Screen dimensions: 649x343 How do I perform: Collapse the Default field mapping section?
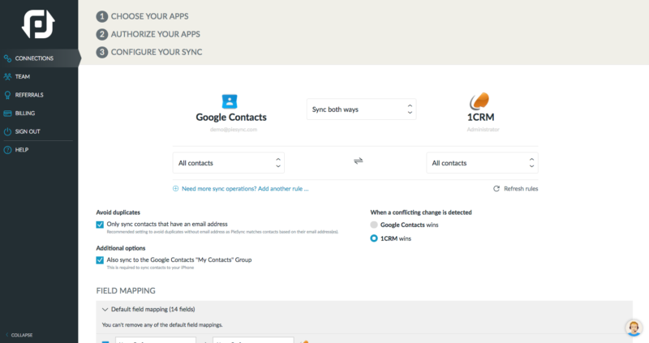[105, 309]
